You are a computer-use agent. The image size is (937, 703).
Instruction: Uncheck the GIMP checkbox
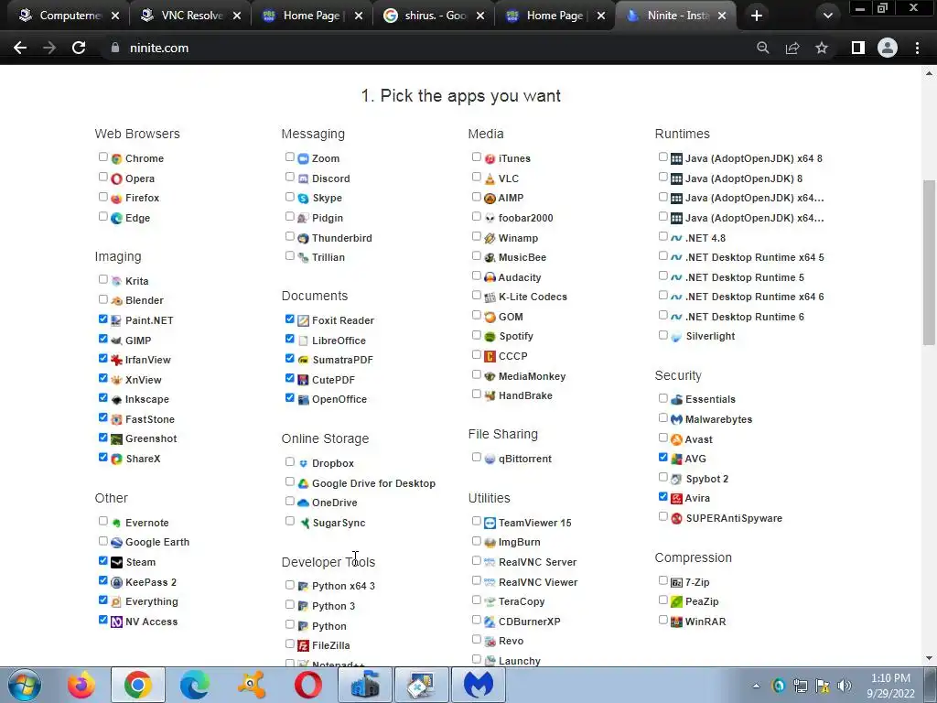point(102,339)
